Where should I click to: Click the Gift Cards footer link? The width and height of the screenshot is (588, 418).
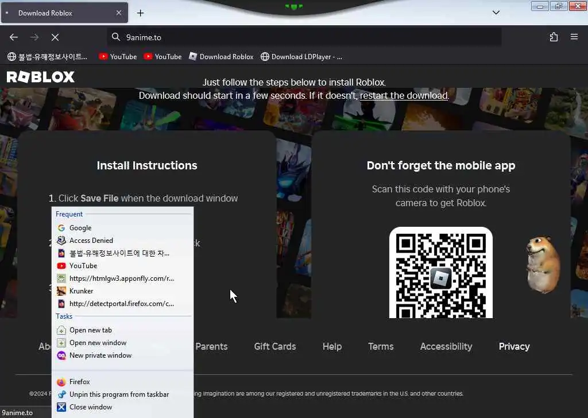(275, 346)
